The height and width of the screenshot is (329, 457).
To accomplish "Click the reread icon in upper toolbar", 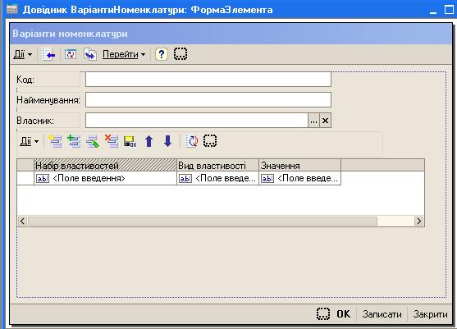I will pyautogui.click(x=71, y=54).
